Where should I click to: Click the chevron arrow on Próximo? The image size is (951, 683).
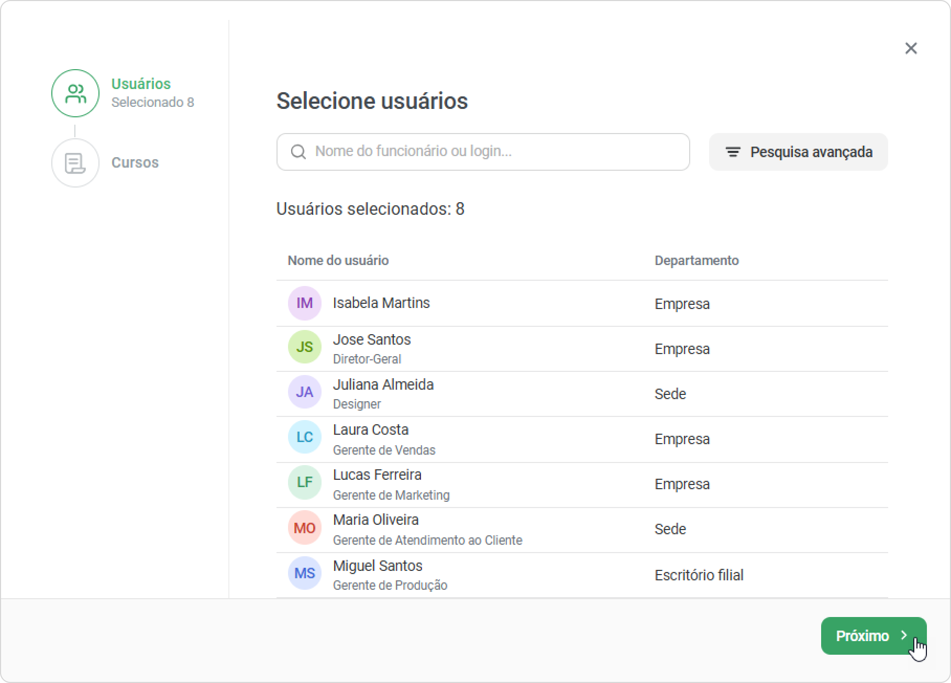pos(904,635)
